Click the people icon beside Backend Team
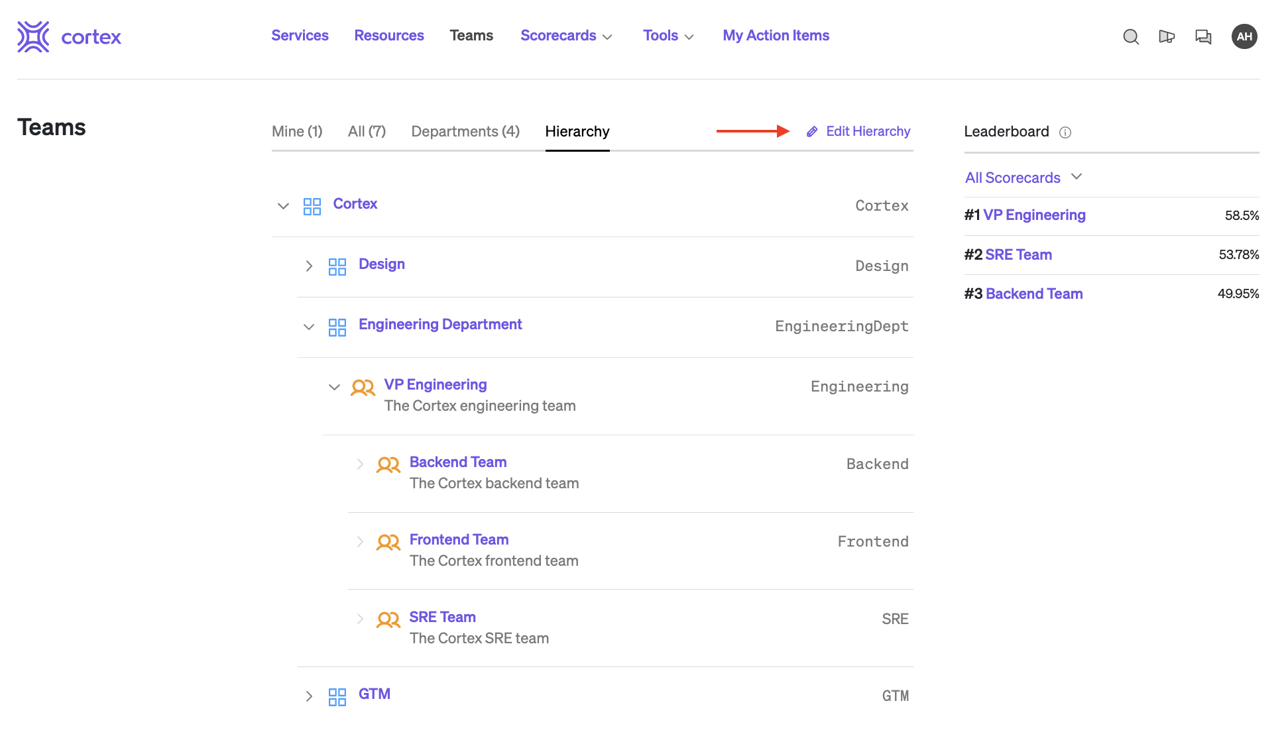1286x742 pixels. click(x=388, y=465)
